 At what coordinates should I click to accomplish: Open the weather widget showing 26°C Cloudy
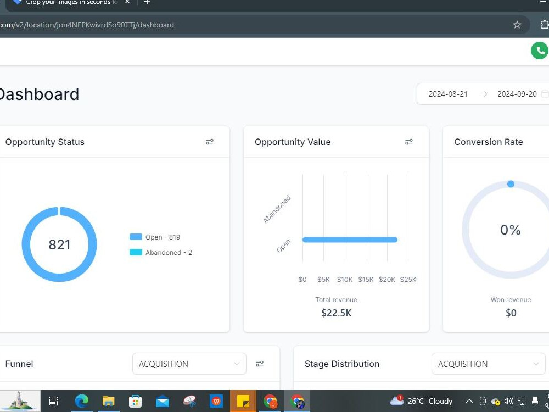421,401
